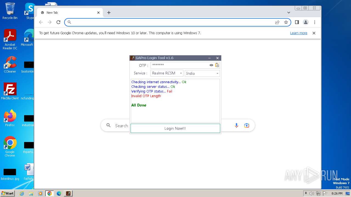Open the CCleaner desktop shortcut
351x197 pixels.
click(10, 65)
